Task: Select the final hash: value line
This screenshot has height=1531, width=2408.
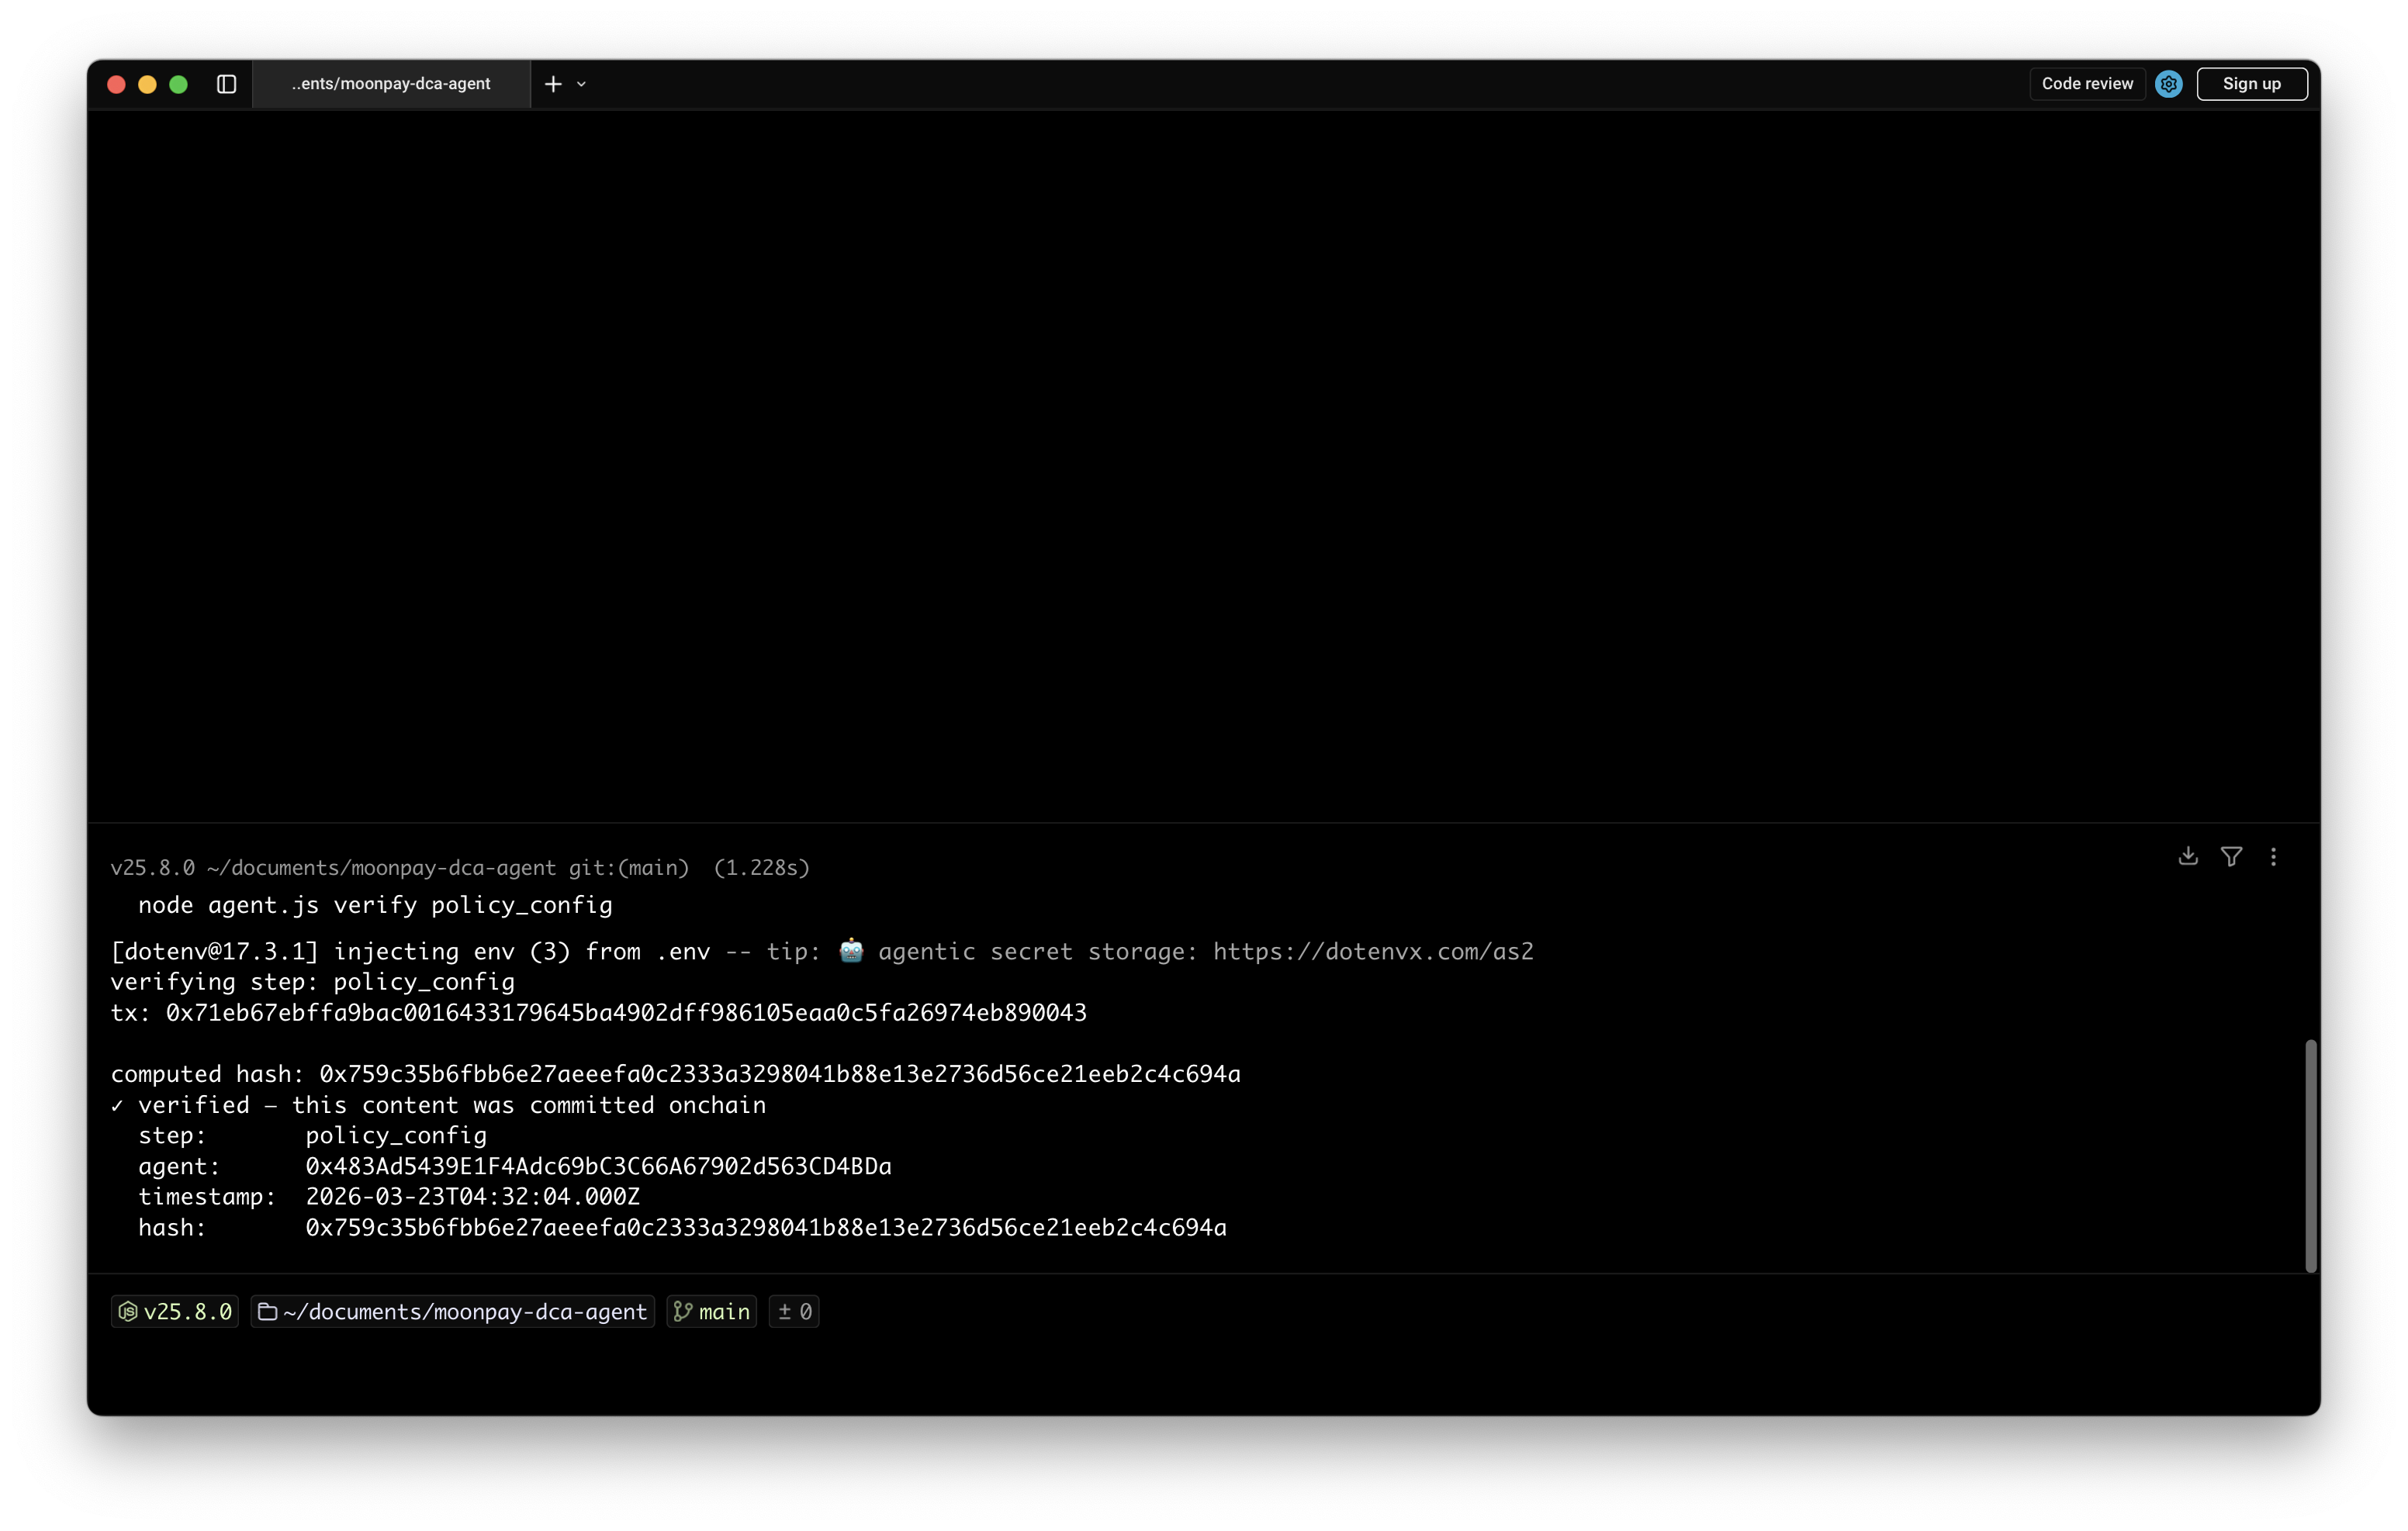Action: coord(682,1227)
